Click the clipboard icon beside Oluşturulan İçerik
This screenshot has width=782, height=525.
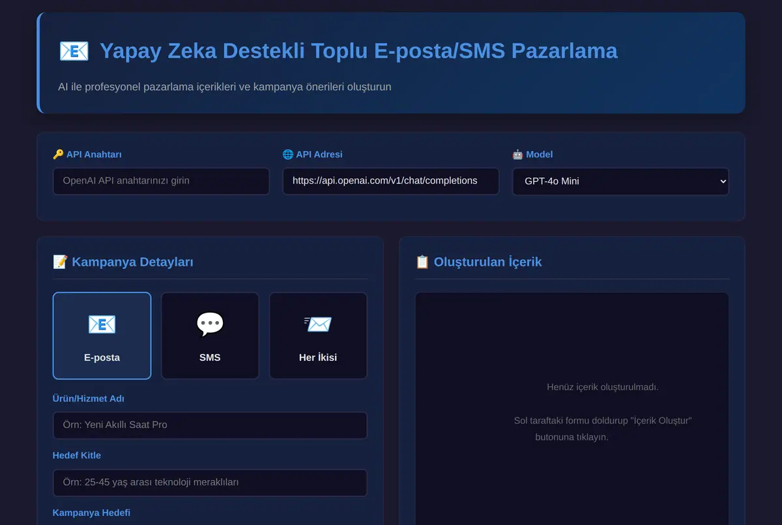pos(422,262)
